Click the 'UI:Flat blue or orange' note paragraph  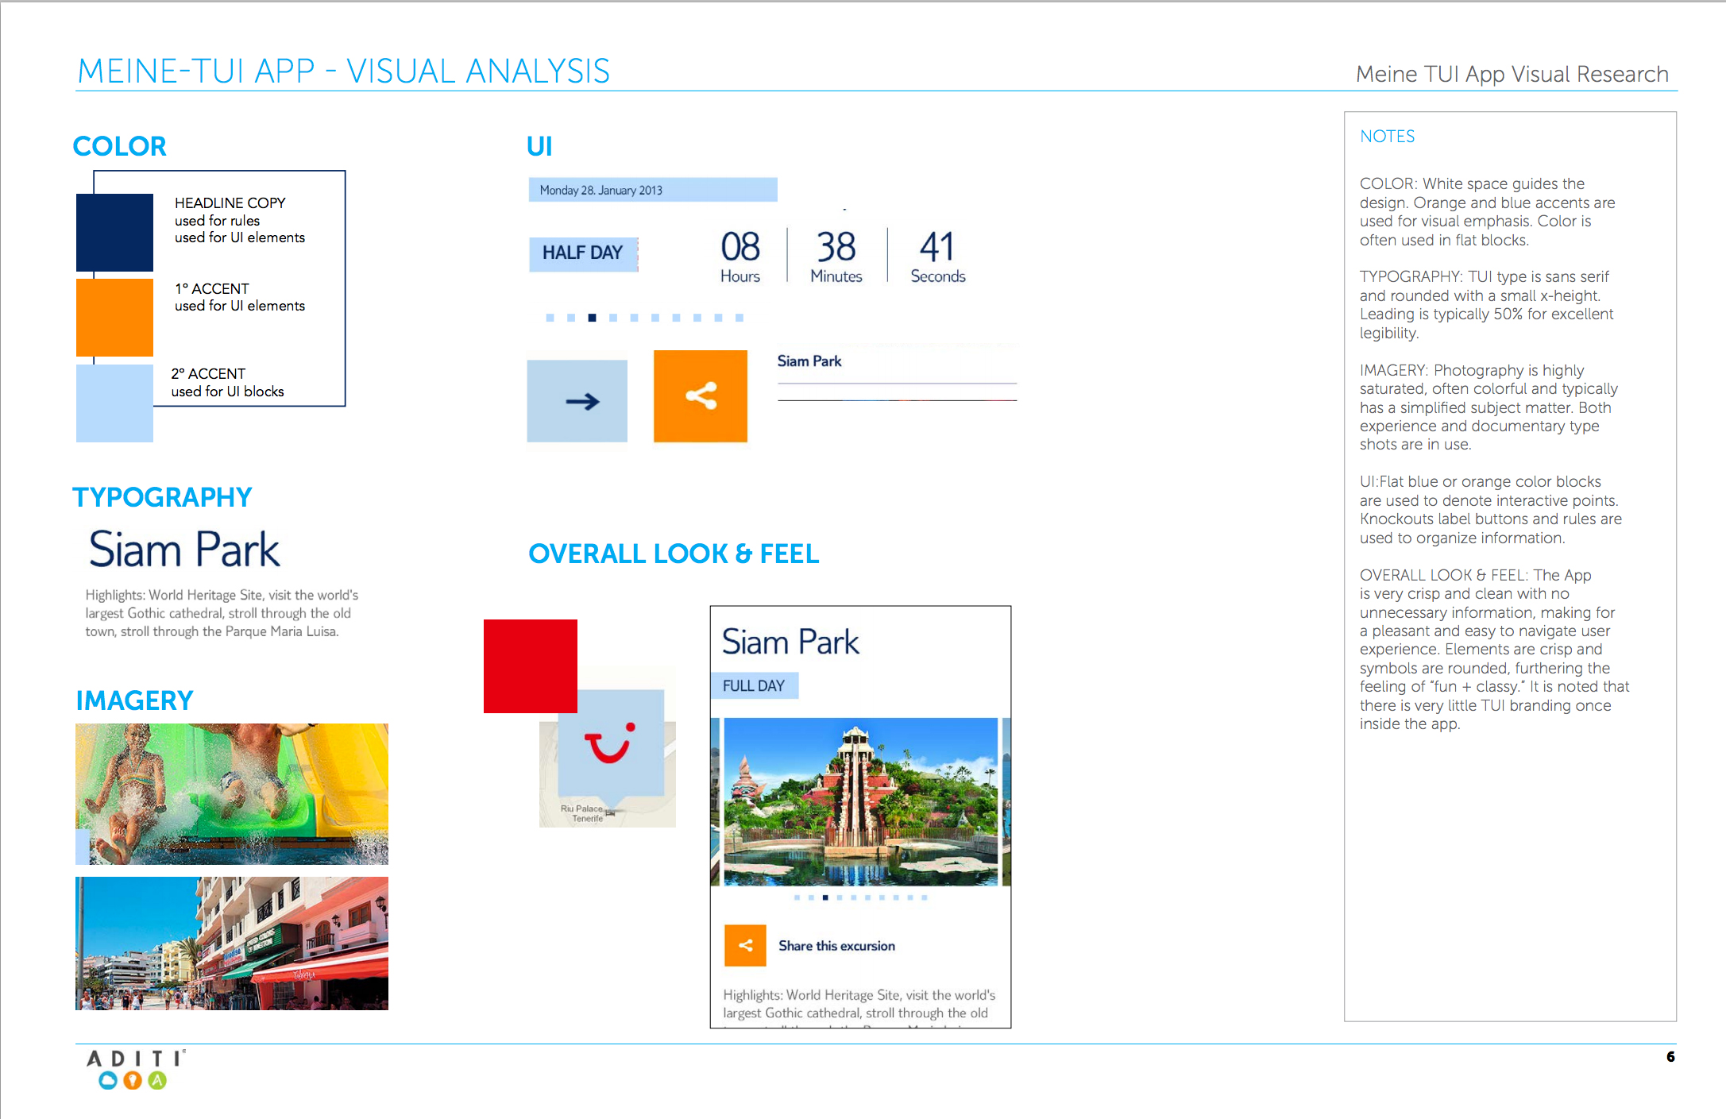(x=1490, y=510)
